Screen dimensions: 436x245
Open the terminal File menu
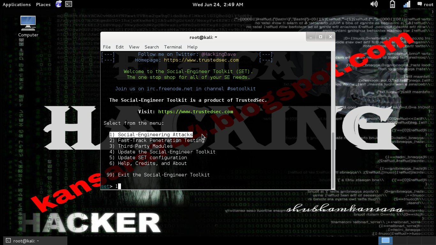(107, 47)
